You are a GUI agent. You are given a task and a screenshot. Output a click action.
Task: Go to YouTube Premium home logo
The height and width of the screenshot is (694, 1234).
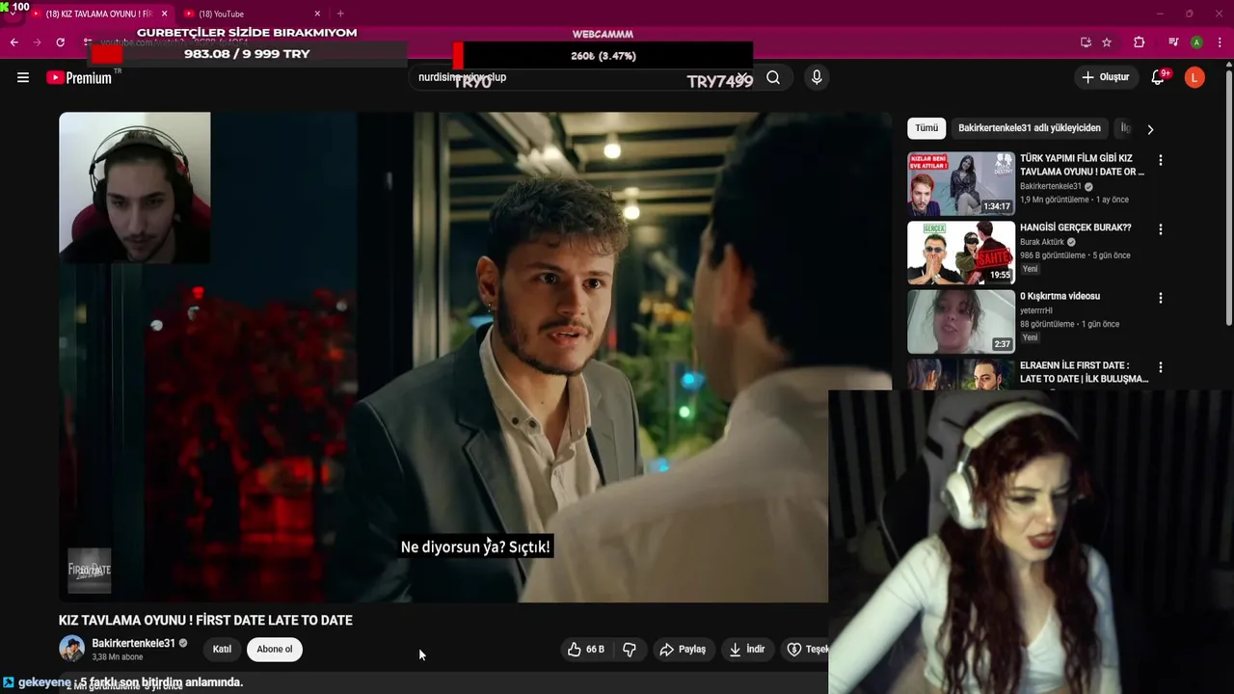[80, 78]
